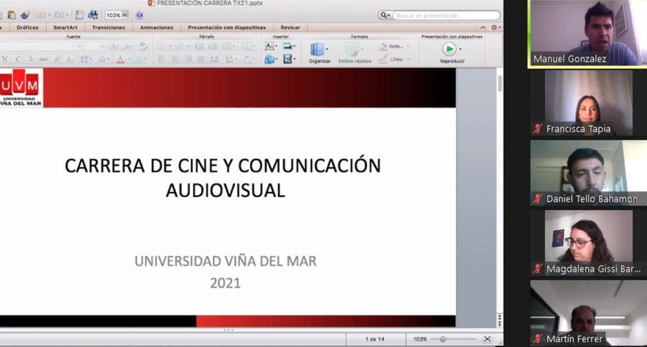Switch to the Revisar tab
The image size is (647, 347).
click(x=290, y=27)
